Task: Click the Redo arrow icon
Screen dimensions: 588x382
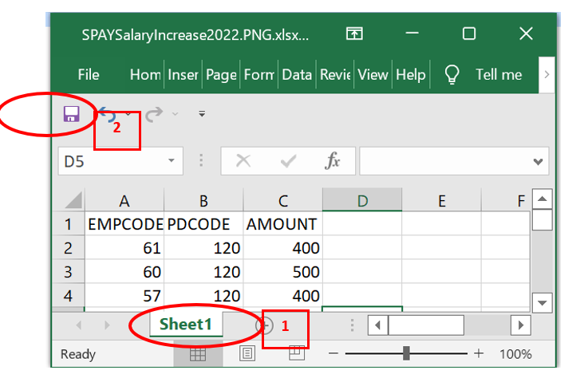Action: tap(154, 114)
